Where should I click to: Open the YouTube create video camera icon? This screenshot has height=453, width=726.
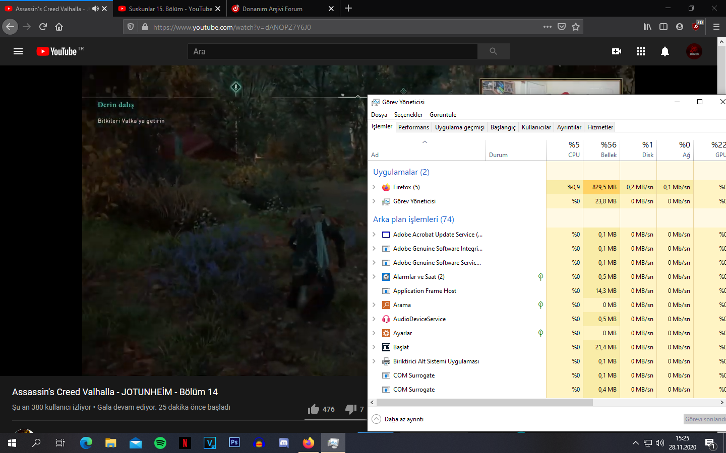[617, 51]
